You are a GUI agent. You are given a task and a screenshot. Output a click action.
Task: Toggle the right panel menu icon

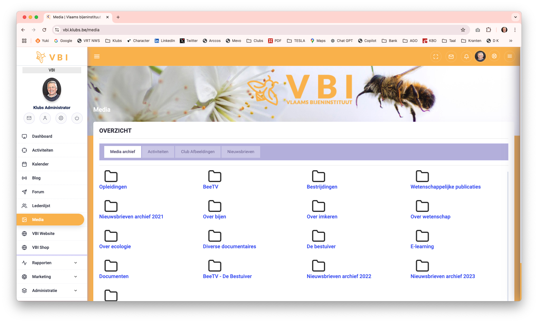click(510, 56)
